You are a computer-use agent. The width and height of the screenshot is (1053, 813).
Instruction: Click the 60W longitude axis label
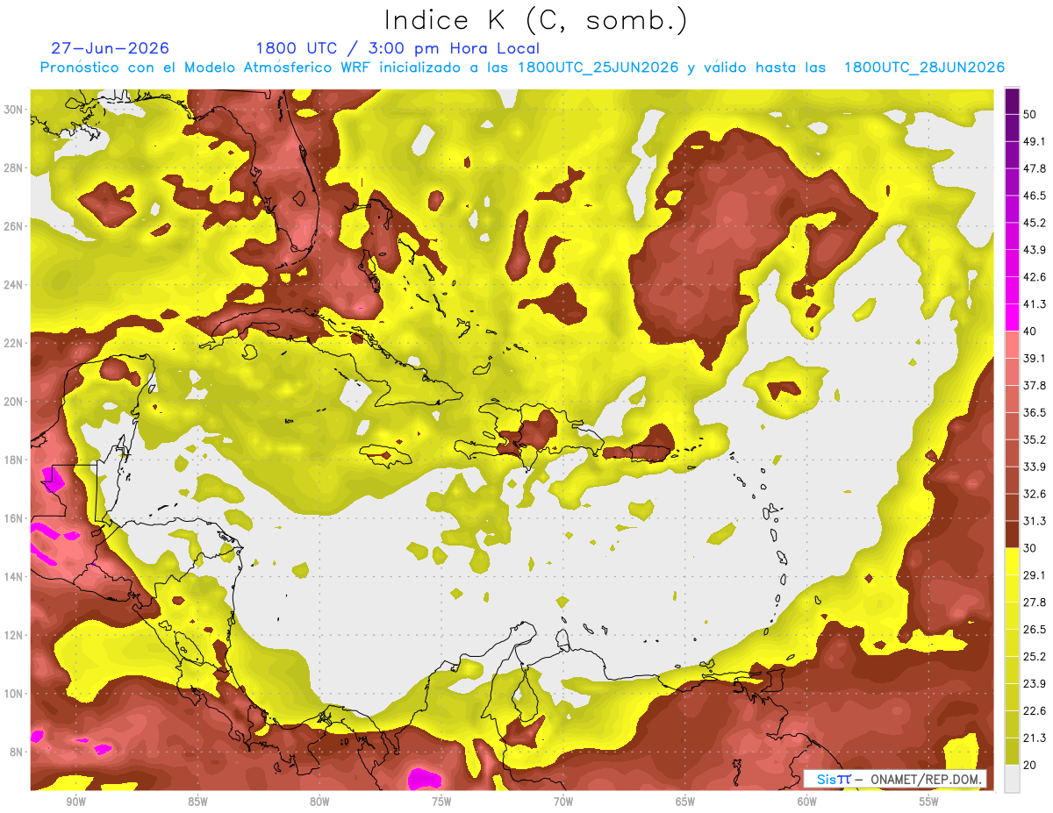[x=807, y=802]
